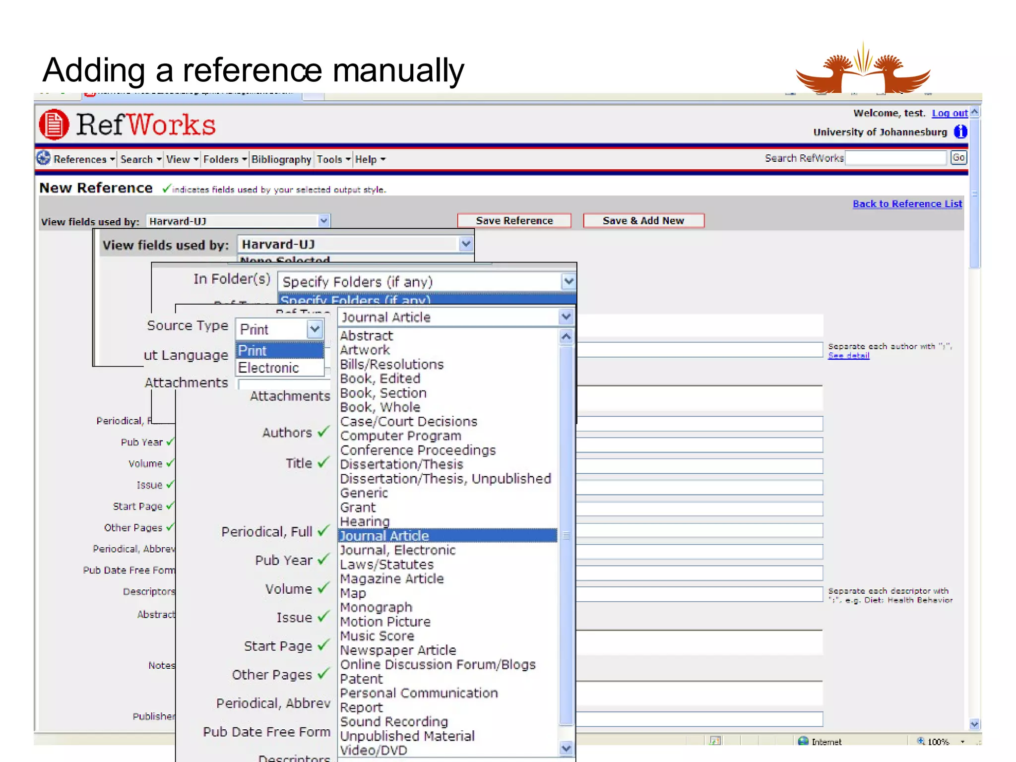Viewport: 1016px width, 762px height.
Task: Click browser page scroll-down arrow
Action: (975, 724)
